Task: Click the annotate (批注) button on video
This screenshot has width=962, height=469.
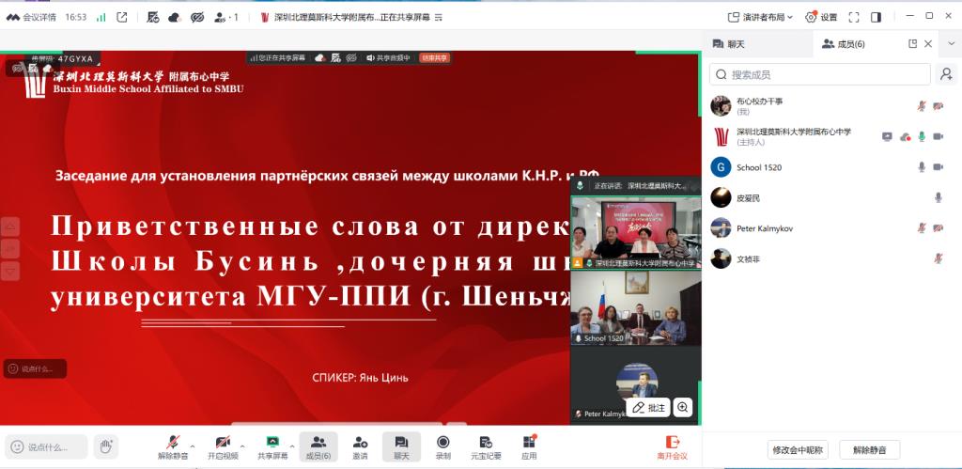Action: click(x=648, y=407)
